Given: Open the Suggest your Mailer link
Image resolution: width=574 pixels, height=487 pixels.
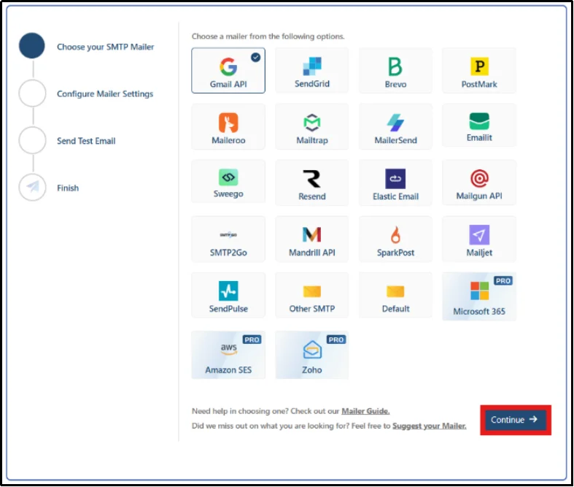Looking at the screenshot, I should (x=430, y=426).
